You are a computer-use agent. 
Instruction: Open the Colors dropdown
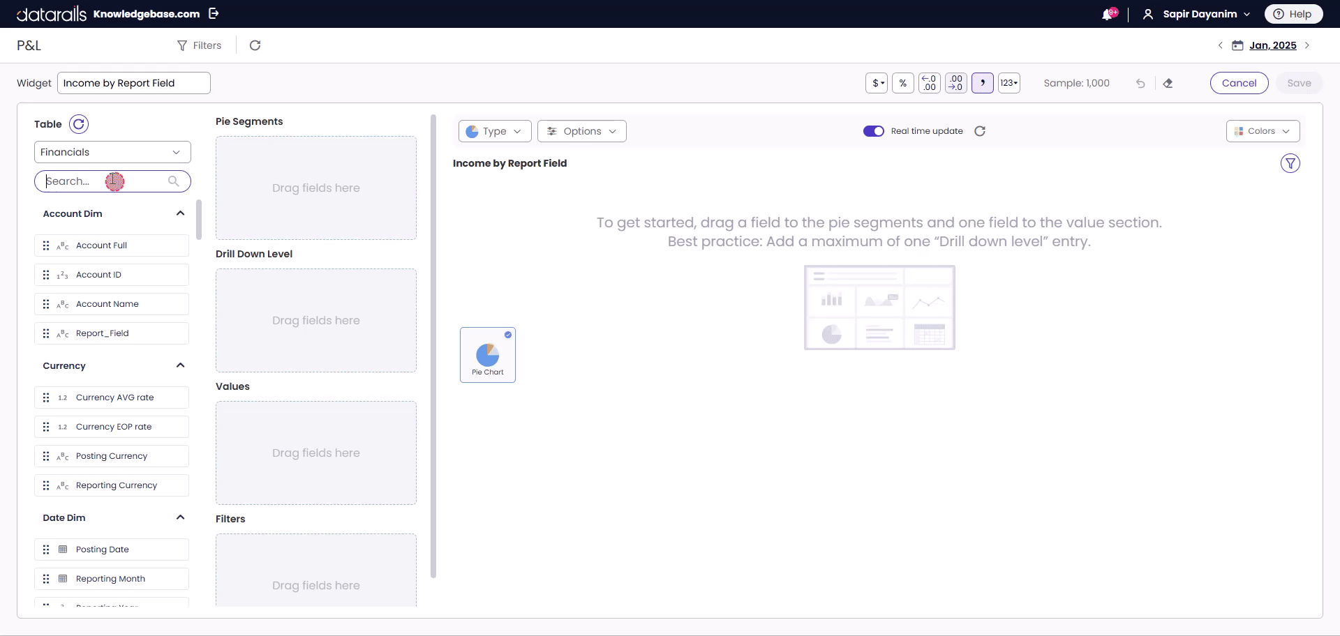point(1263,131)
